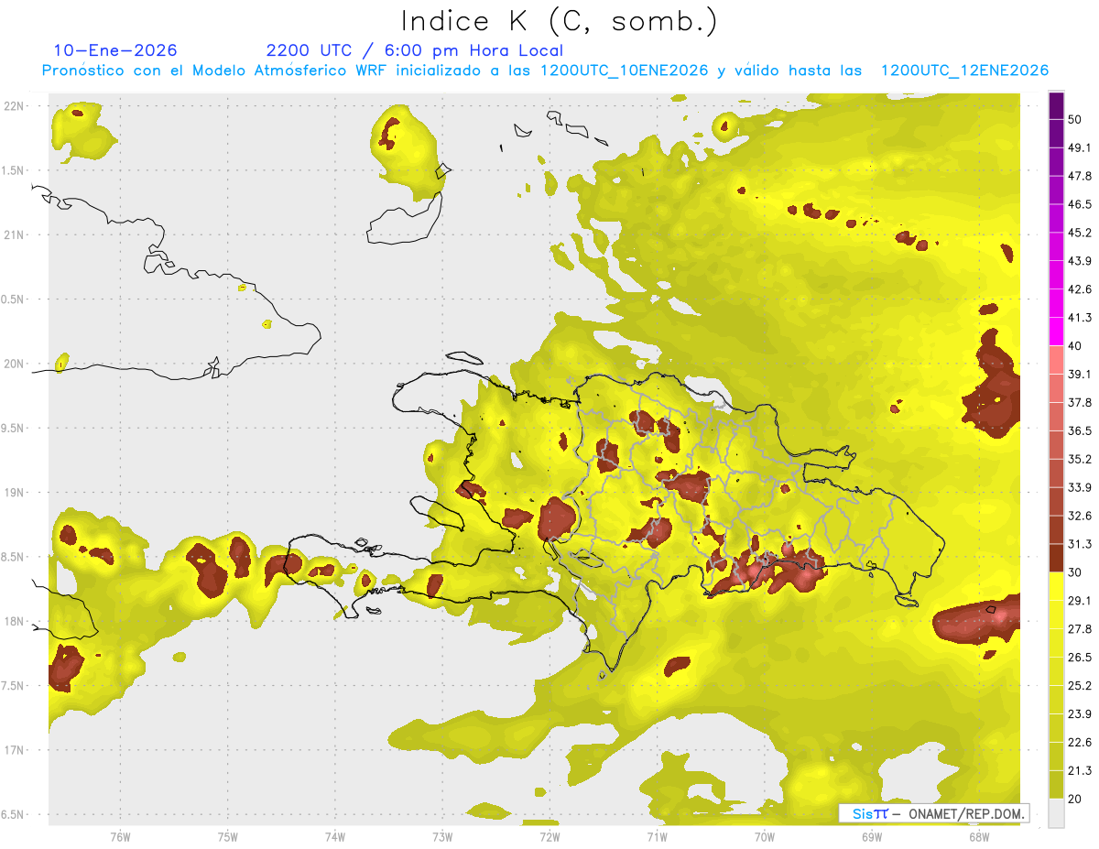
Task: Click the '29.1' color bar value
Action: pyautogui.click(x=1080, y=600)
